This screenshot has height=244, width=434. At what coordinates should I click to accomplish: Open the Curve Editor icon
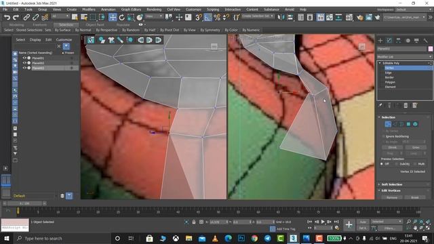click(x=330, y=18)
